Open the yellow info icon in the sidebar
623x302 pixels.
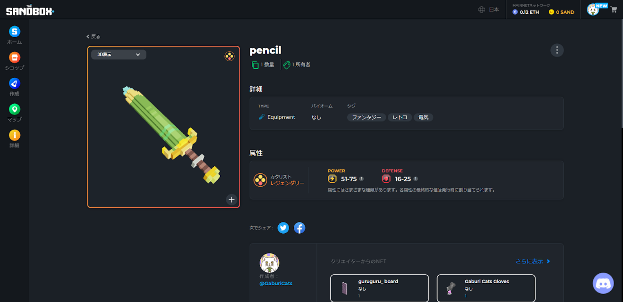click(15, 135)
